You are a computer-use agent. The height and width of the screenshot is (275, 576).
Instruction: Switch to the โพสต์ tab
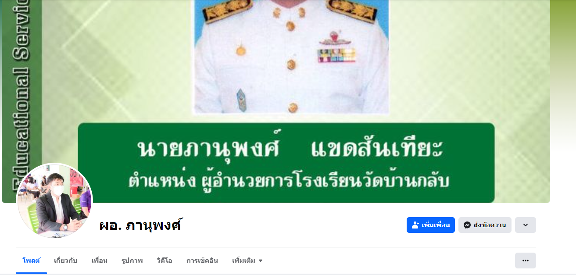pos(31,261)
